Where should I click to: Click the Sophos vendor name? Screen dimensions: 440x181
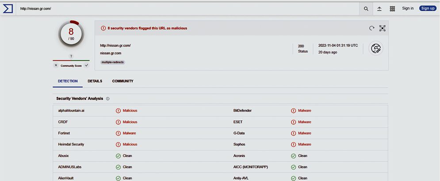point(239,144)
